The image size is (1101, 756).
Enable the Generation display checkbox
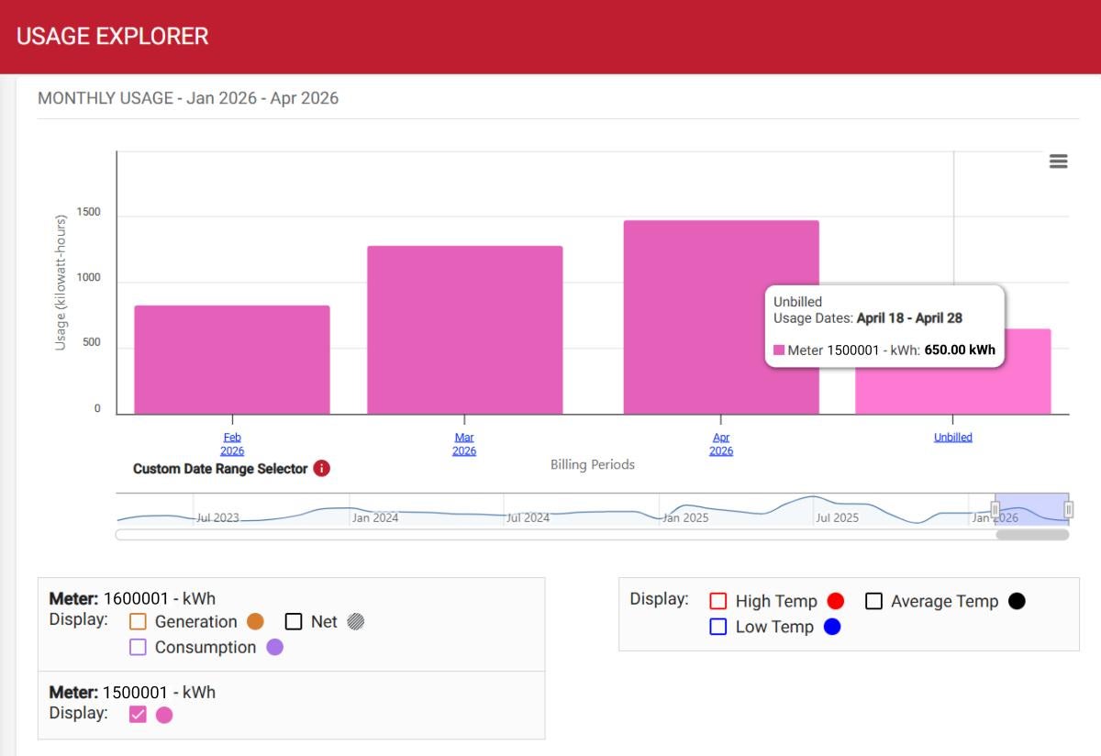tap(139, 622)
